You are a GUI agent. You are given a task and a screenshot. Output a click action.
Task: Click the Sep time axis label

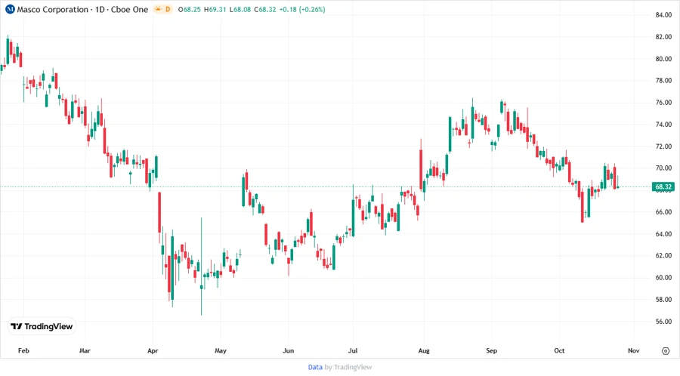(491, 350)
